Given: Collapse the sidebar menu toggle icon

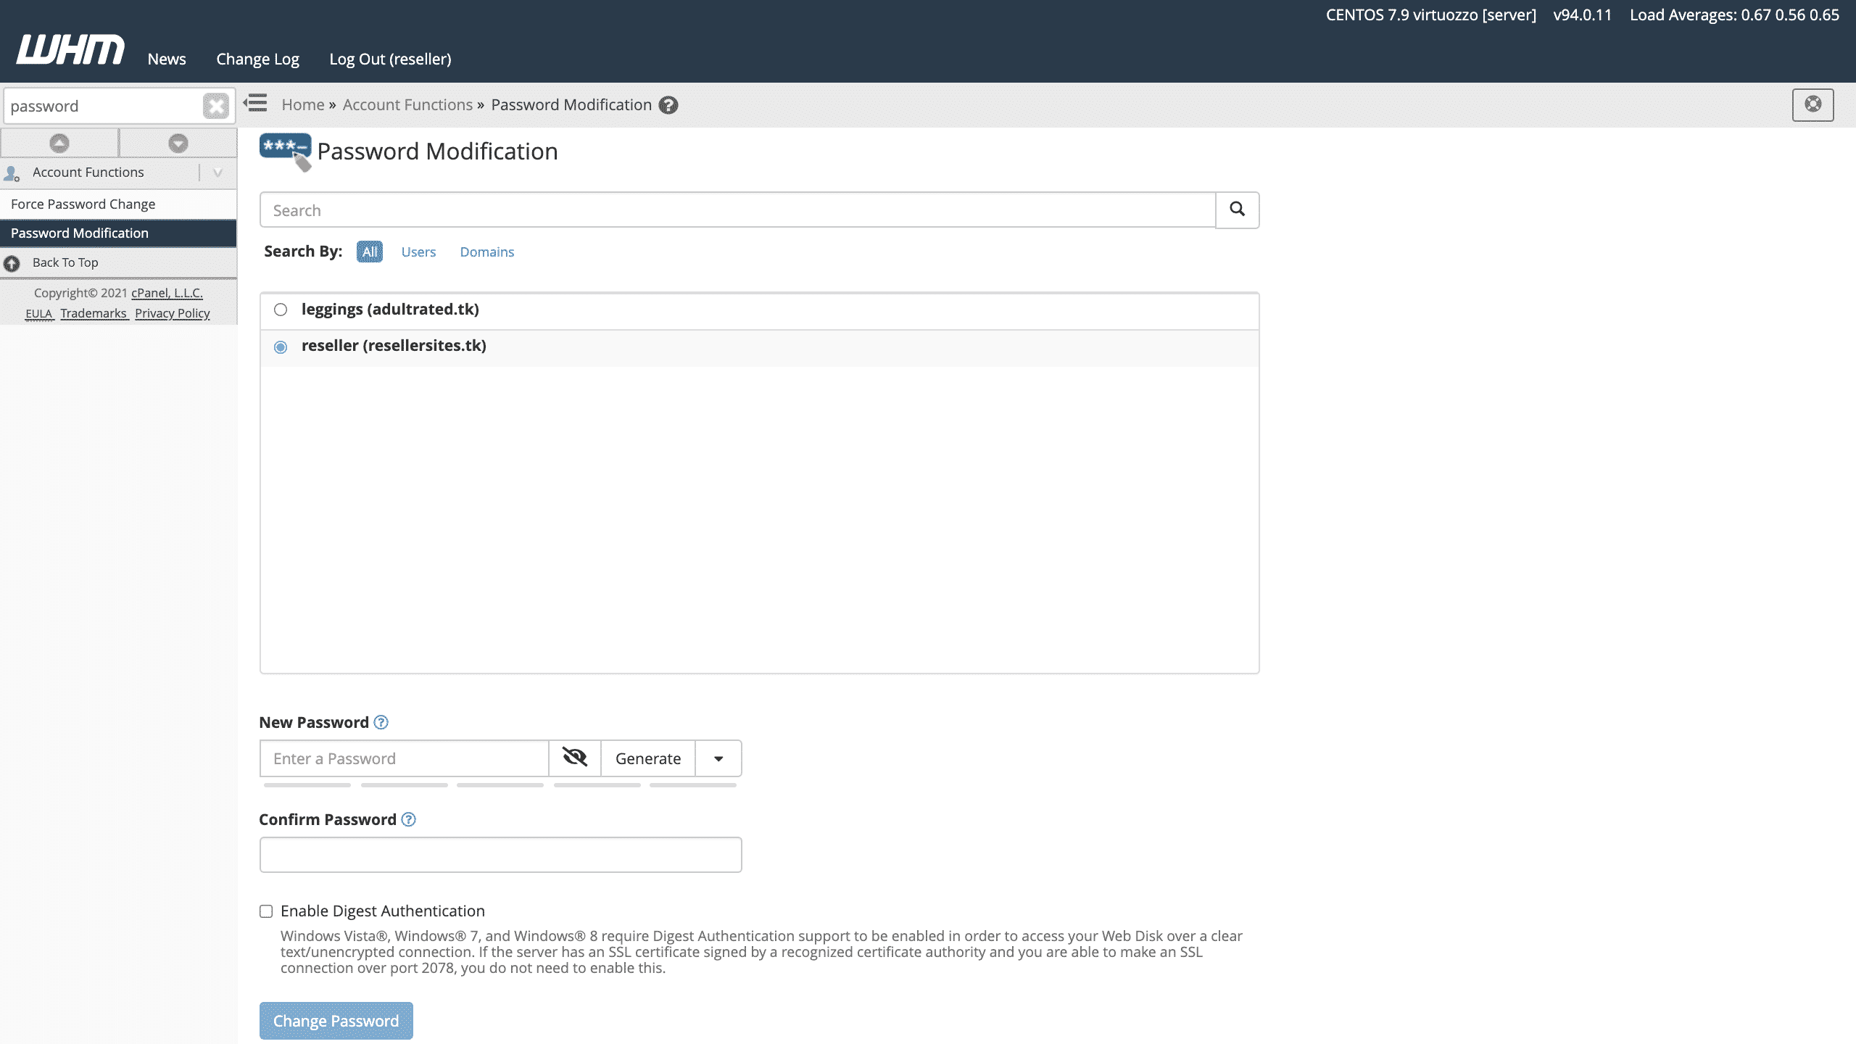Looking at the screenshot, I should [255, 103].
